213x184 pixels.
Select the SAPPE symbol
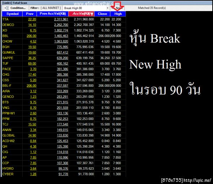pos(8,58)
